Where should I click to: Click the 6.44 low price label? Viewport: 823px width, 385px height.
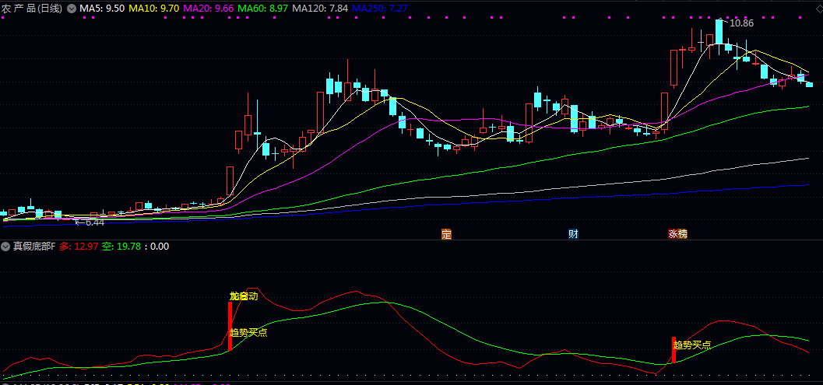coord(91,222)
